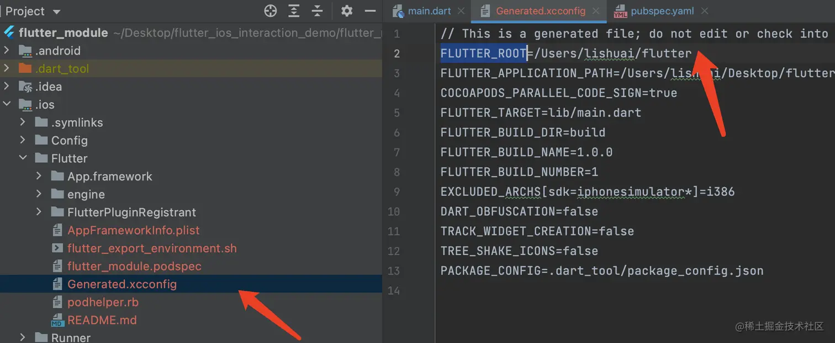The width and height of the screenshot is (835, 343).
Task: Switch to Generated.xcconfig tab
Action: pos(540,11)
